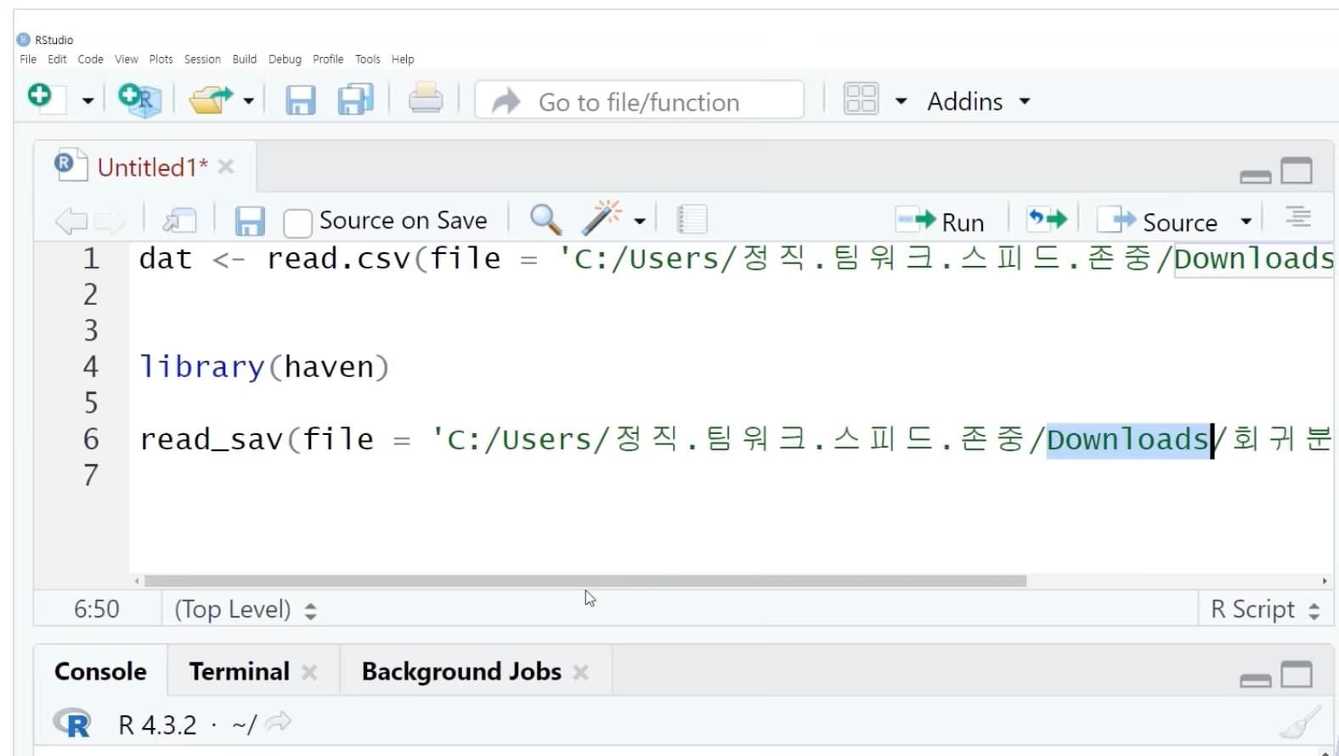Viewport: 1339px width, 756px height.
Task: Run the current line of code
Action: (941, 222)
